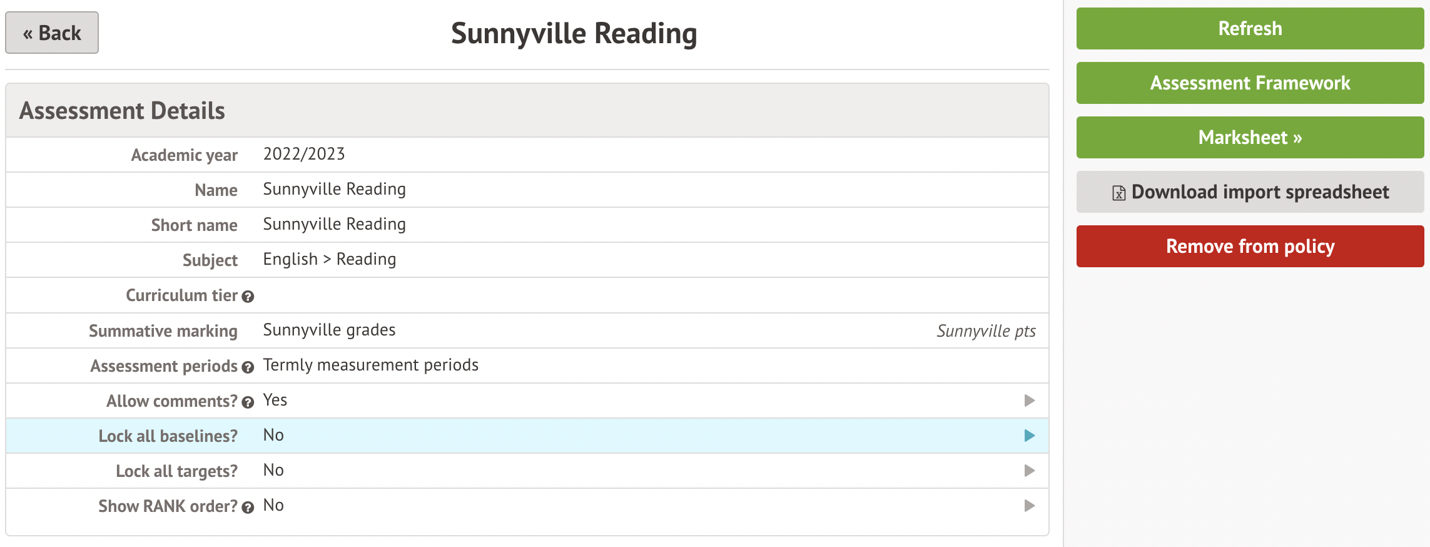Select the Lock all baselines row
Image resolution: width=1430 pixels, height=547 pixels.
tap(527, 436)
